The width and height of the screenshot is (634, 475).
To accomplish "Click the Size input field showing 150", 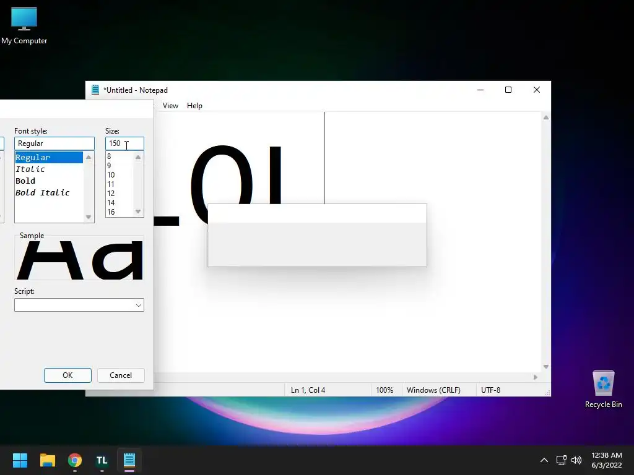I will pyautogui.click(x=124, y=143).
